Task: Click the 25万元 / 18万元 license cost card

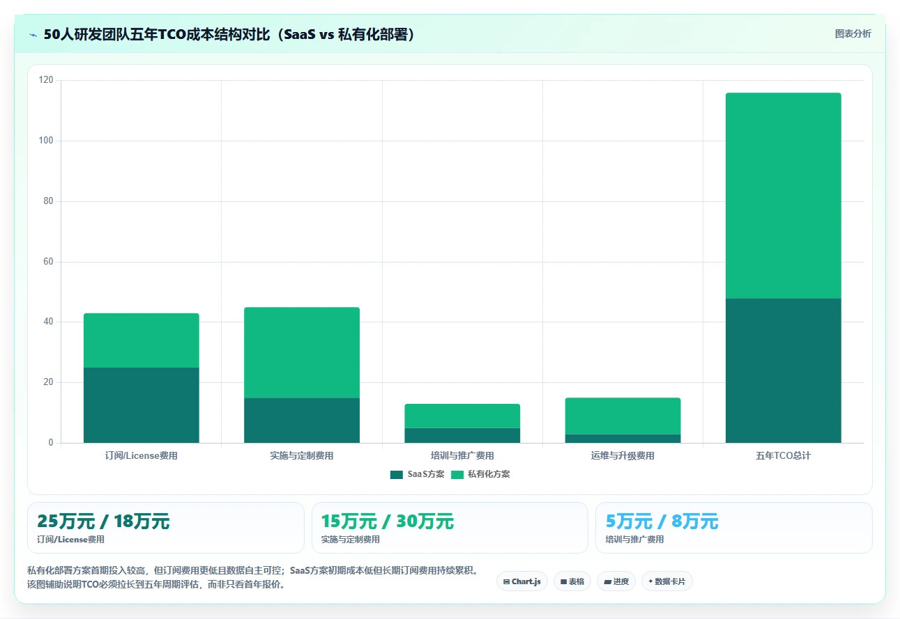Action: coord(166,528)
